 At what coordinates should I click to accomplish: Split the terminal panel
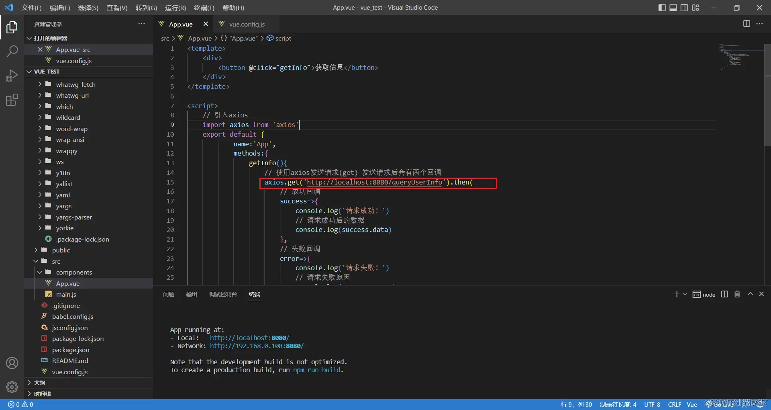[724, 294]
